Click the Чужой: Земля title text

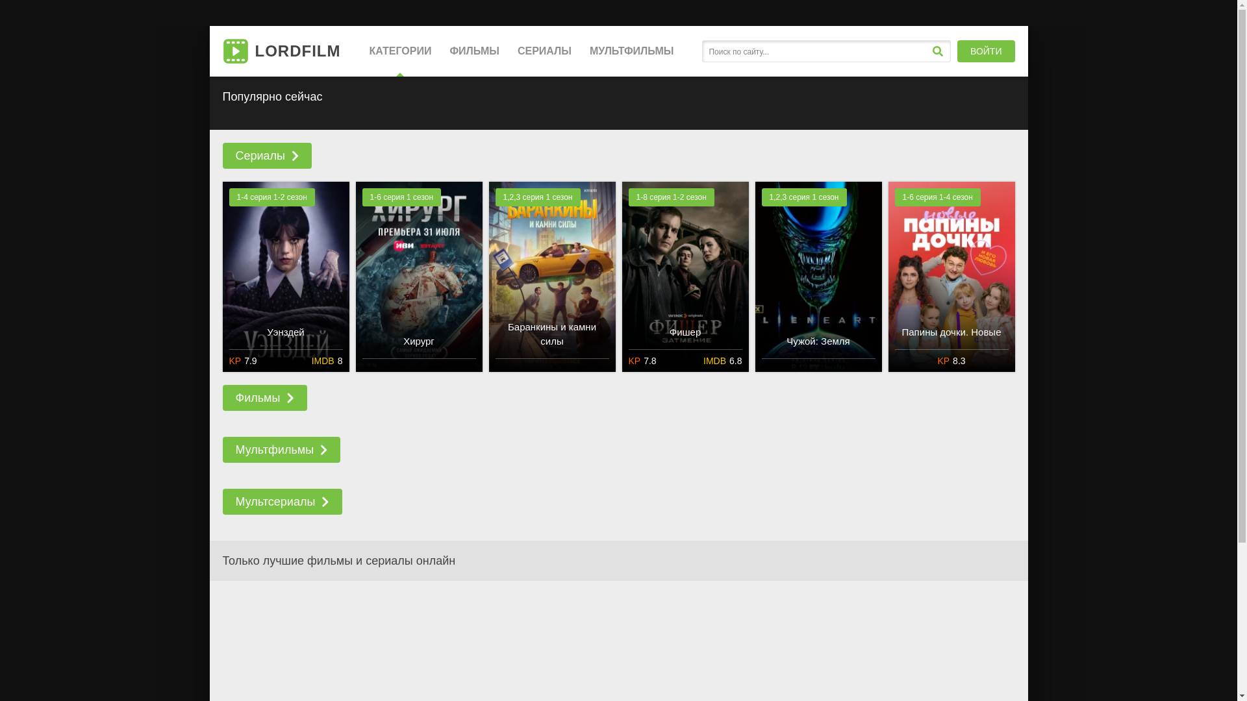pos(818,341)
